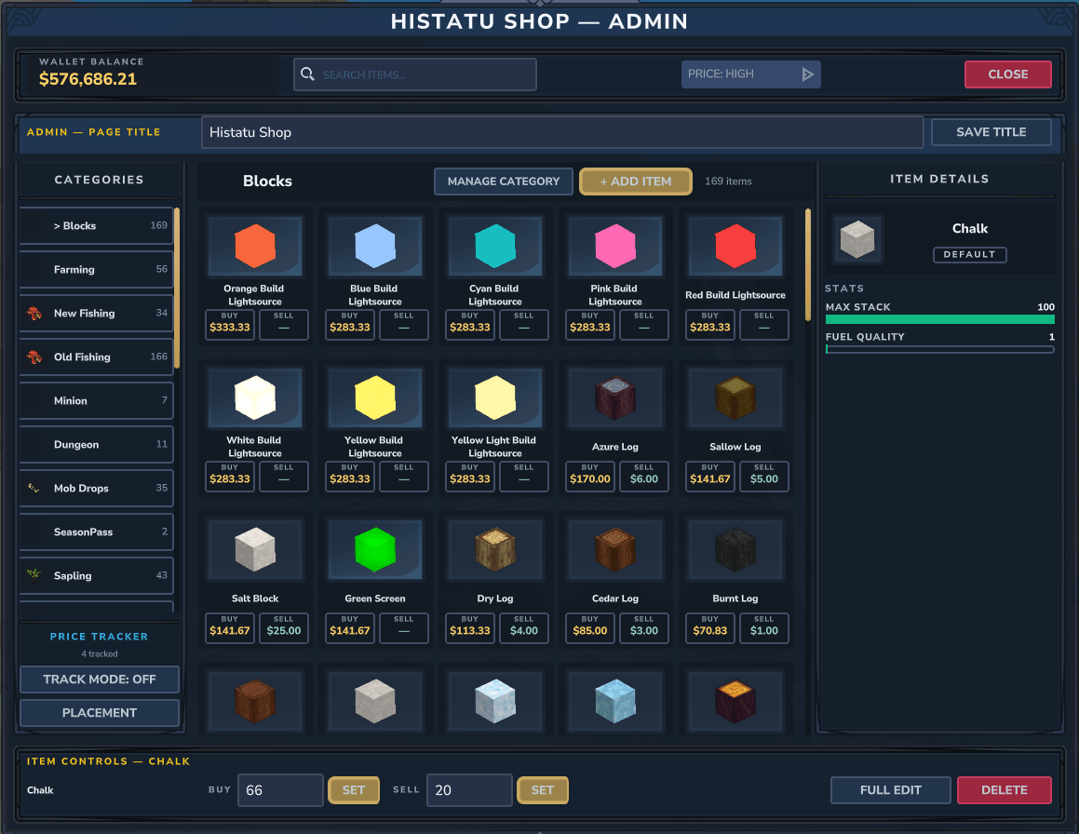Click the Max Stack green bar

940,319
